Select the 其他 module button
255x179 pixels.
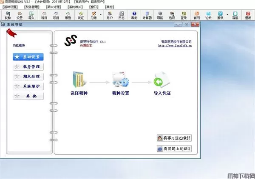pos(28,96)
